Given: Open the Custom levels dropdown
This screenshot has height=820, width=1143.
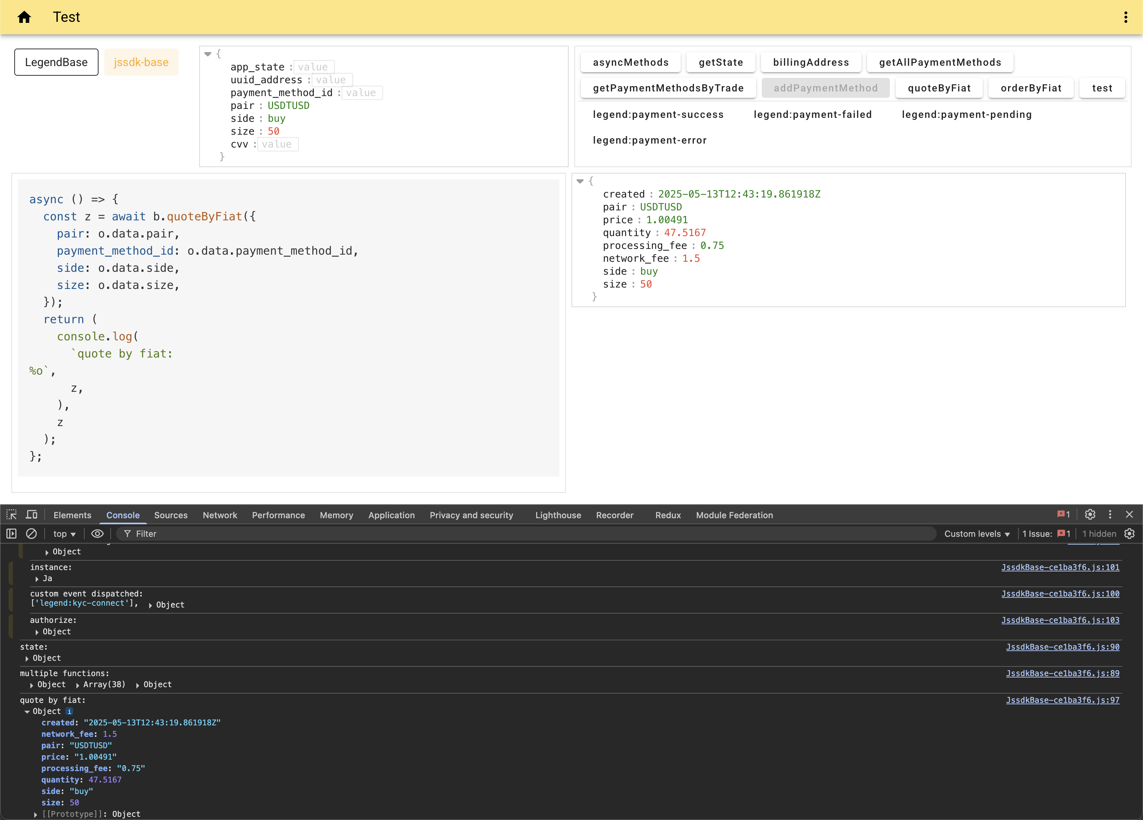Looking at the screenshot, I should [977, 534].
